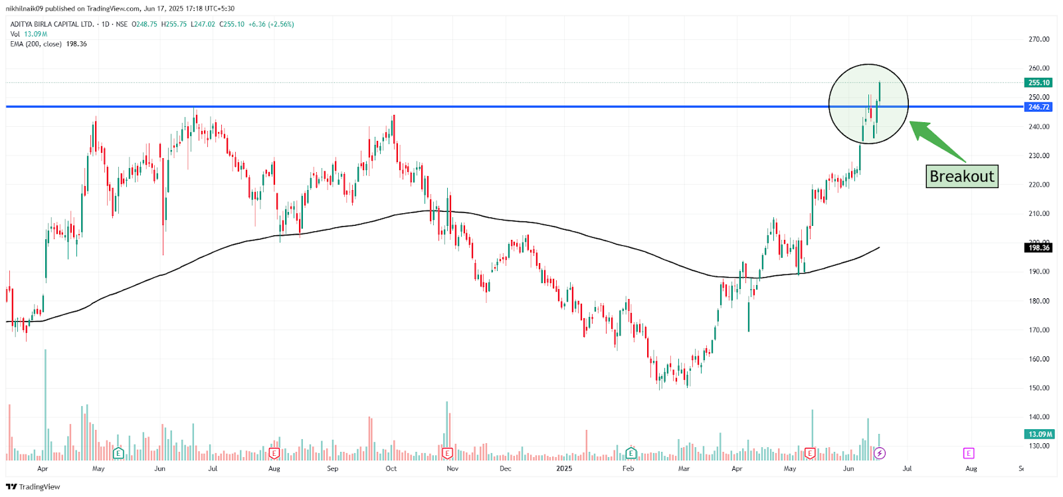Viewport: 1063px width, 497px height.
Task: Open the red earnings E marker near November
Action: pyautogui.click(x=447, y=453)
